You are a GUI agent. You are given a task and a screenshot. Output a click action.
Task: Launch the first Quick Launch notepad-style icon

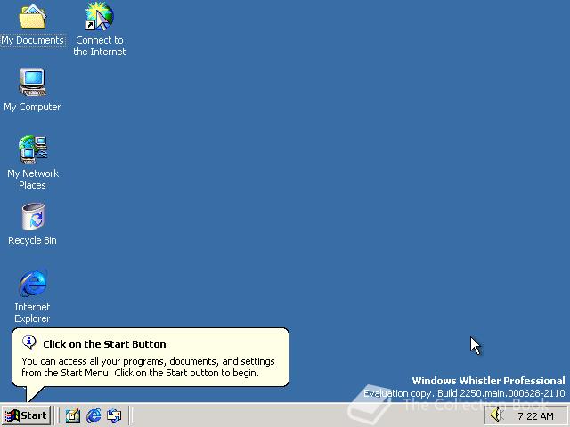pos(73,415)
